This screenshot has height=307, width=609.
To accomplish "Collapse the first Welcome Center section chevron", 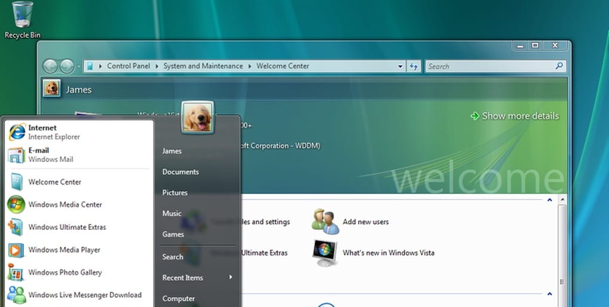I will (550, 200).
